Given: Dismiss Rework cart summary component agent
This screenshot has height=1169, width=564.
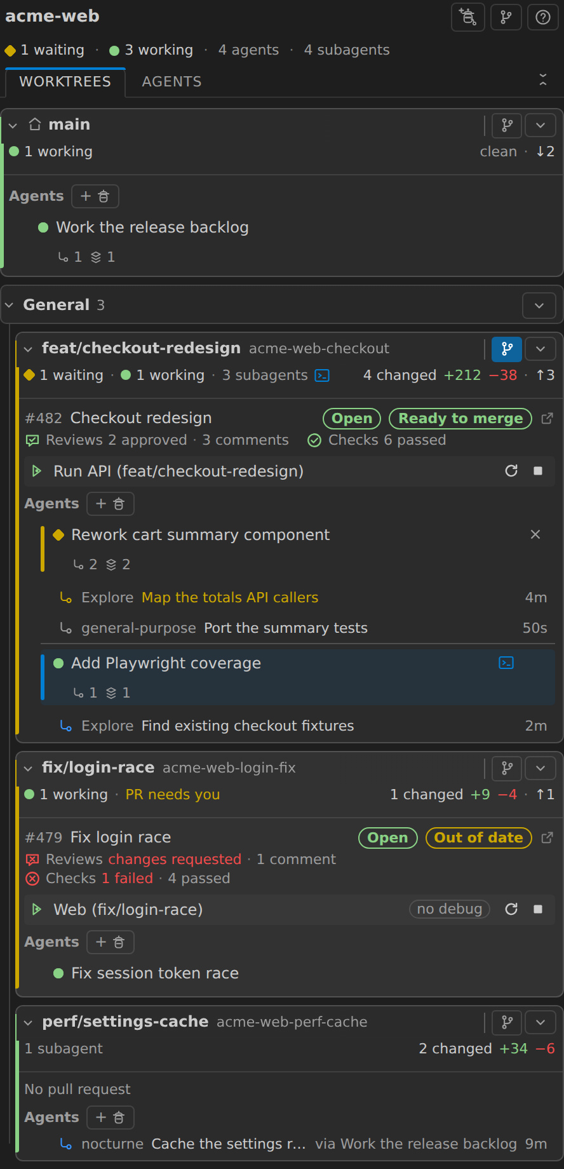Looking at the screenshot, I should point(535,534).
